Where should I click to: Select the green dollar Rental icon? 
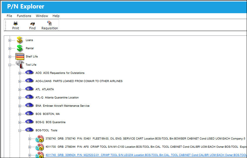[20, 48]
